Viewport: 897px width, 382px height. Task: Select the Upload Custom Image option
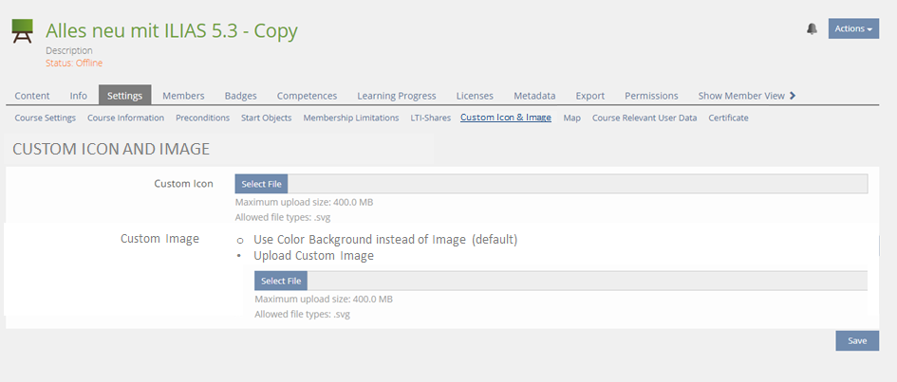(240, 256)
